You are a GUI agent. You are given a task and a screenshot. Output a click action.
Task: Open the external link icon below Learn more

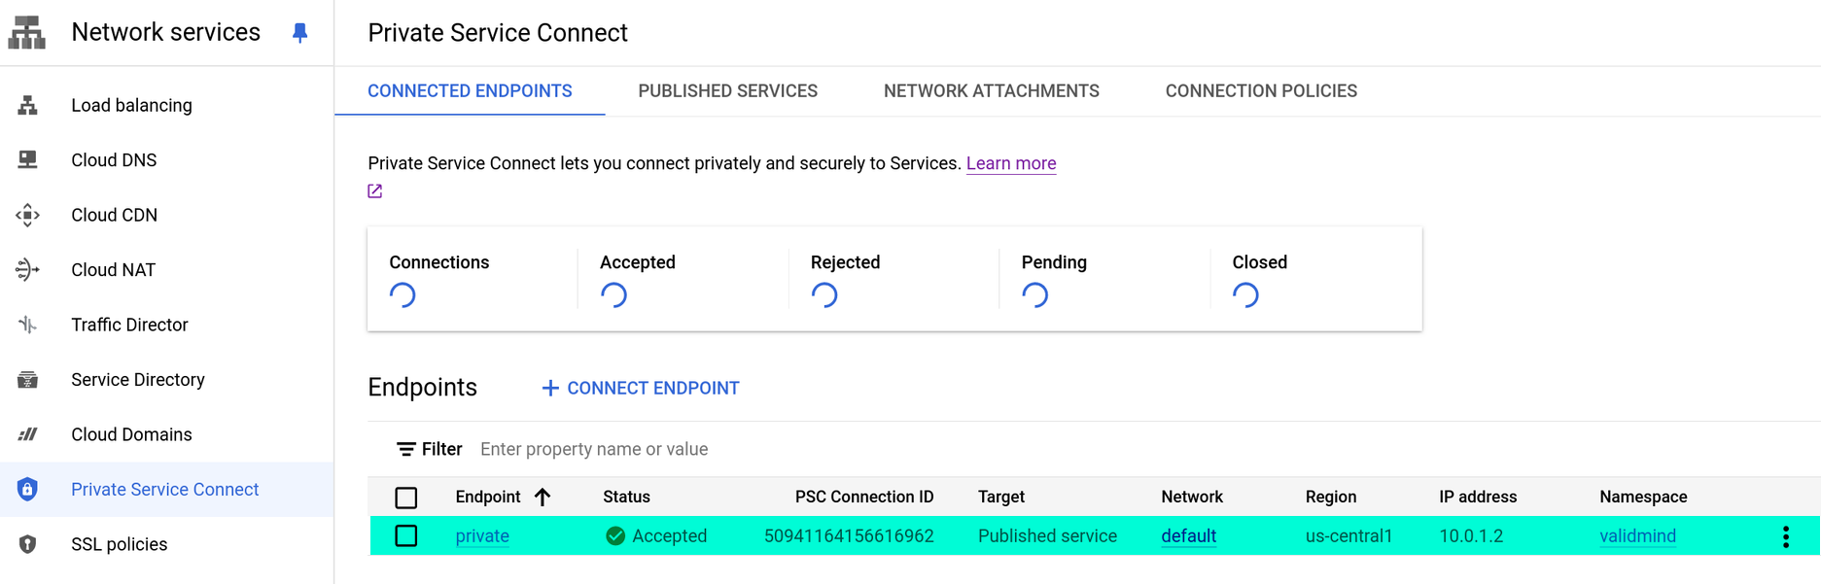coord(375,191)
